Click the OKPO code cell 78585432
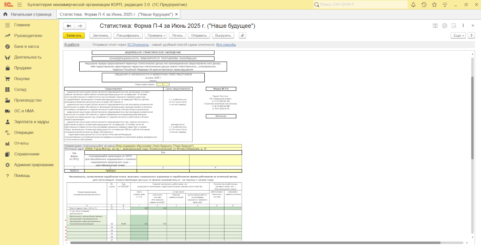The height and width of the screenshot is (245, 481). click(110, 171)
